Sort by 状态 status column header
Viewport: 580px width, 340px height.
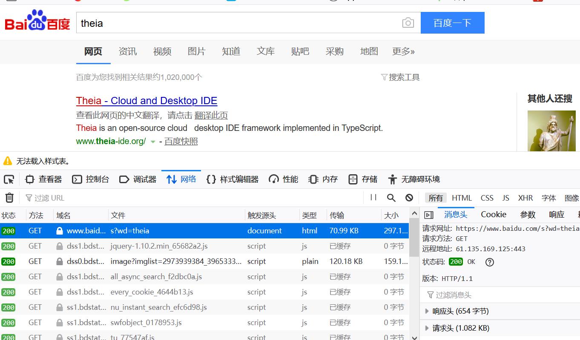click(x=13, y=215)
